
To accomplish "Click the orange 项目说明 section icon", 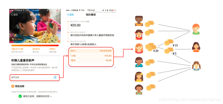I will 13,86.
